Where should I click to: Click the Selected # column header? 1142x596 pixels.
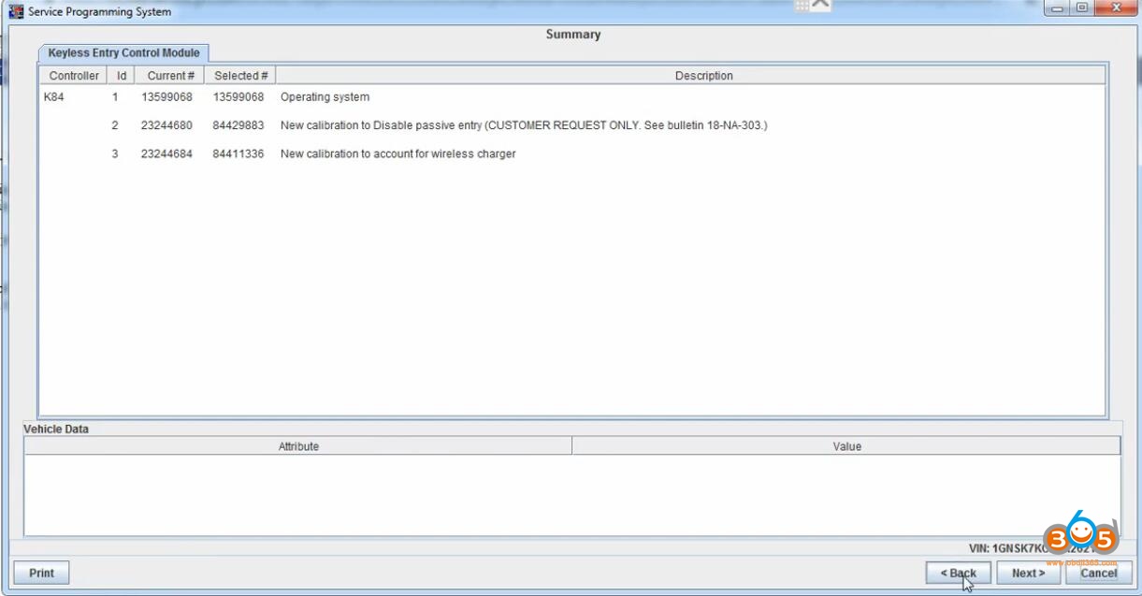click(x=239, y=75)
